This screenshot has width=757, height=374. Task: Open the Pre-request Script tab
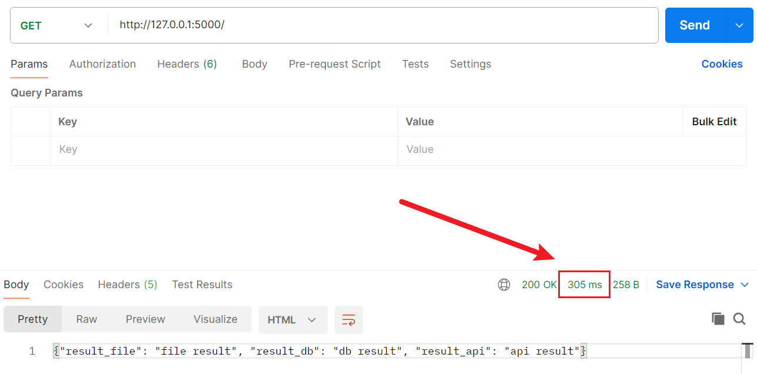click(x=335, y=64)
